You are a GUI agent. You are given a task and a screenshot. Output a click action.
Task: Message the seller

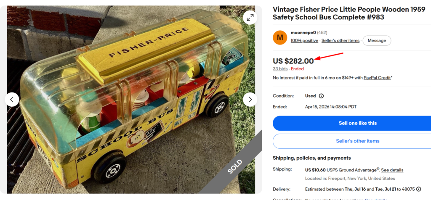377,41
